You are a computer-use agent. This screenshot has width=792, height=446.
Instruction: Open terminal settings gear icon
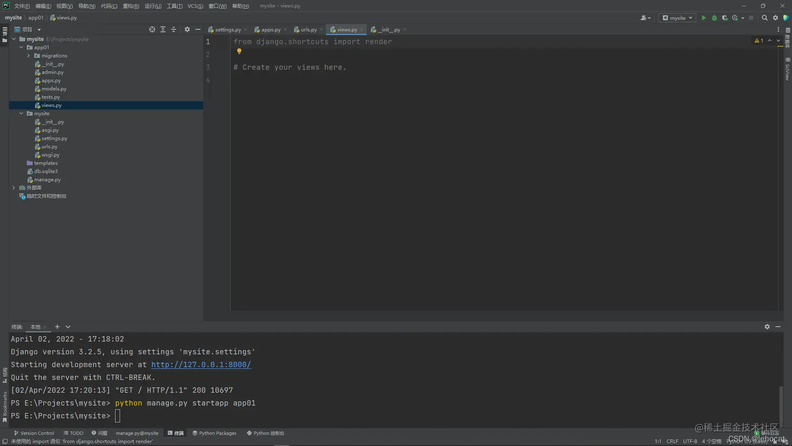767,327
